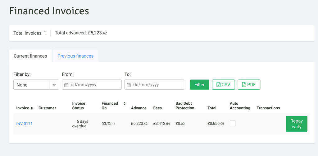Select the Current finances tab
The image size is (318, 156).
[x=30, y=56]
